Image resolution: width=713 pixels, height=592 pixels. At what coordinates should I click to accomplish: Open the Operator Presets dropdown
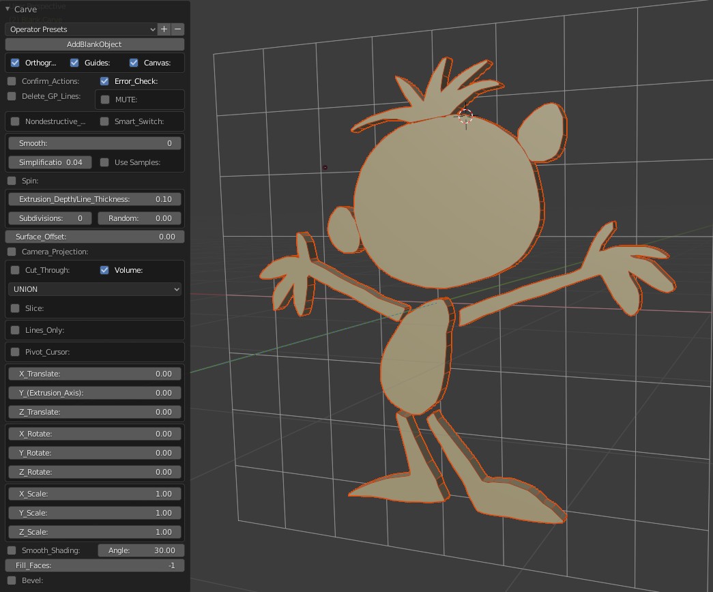[x=81, y=29]
